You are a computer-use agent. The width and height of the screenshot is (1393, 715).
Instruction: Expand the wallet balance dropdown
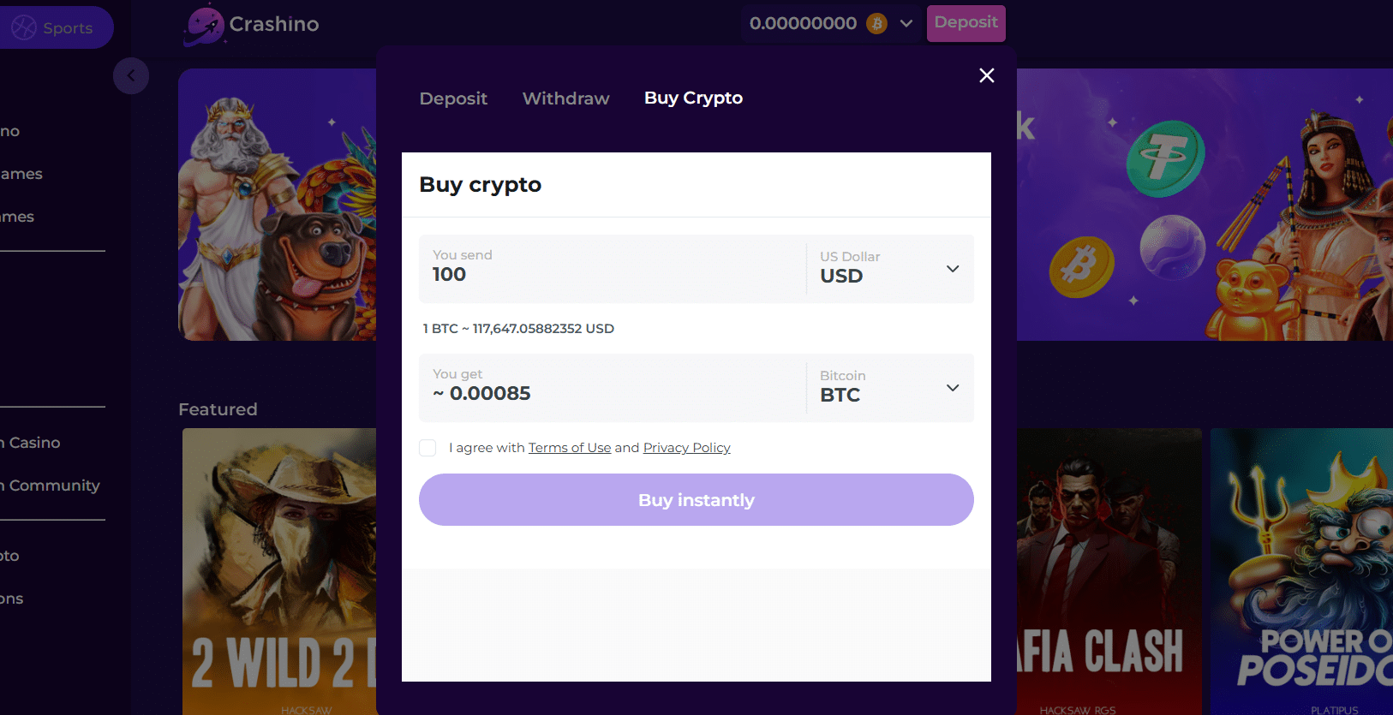[906, 23]
